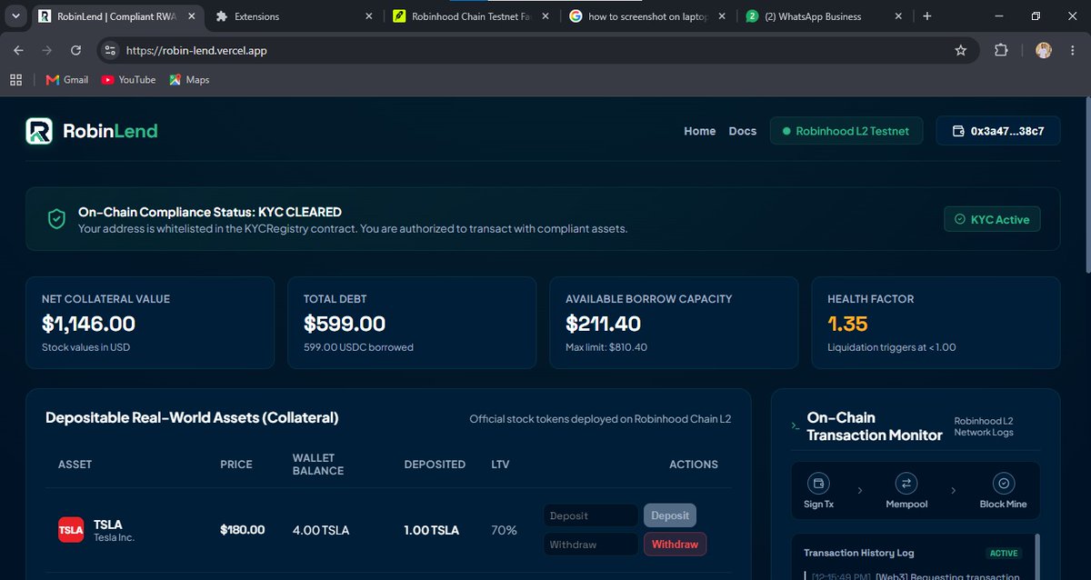Image resolution: width=1091 pixels, height=580 pixels.
Task: Click the ACTIVE status badge in log
Action: (x=1004, y=553)
